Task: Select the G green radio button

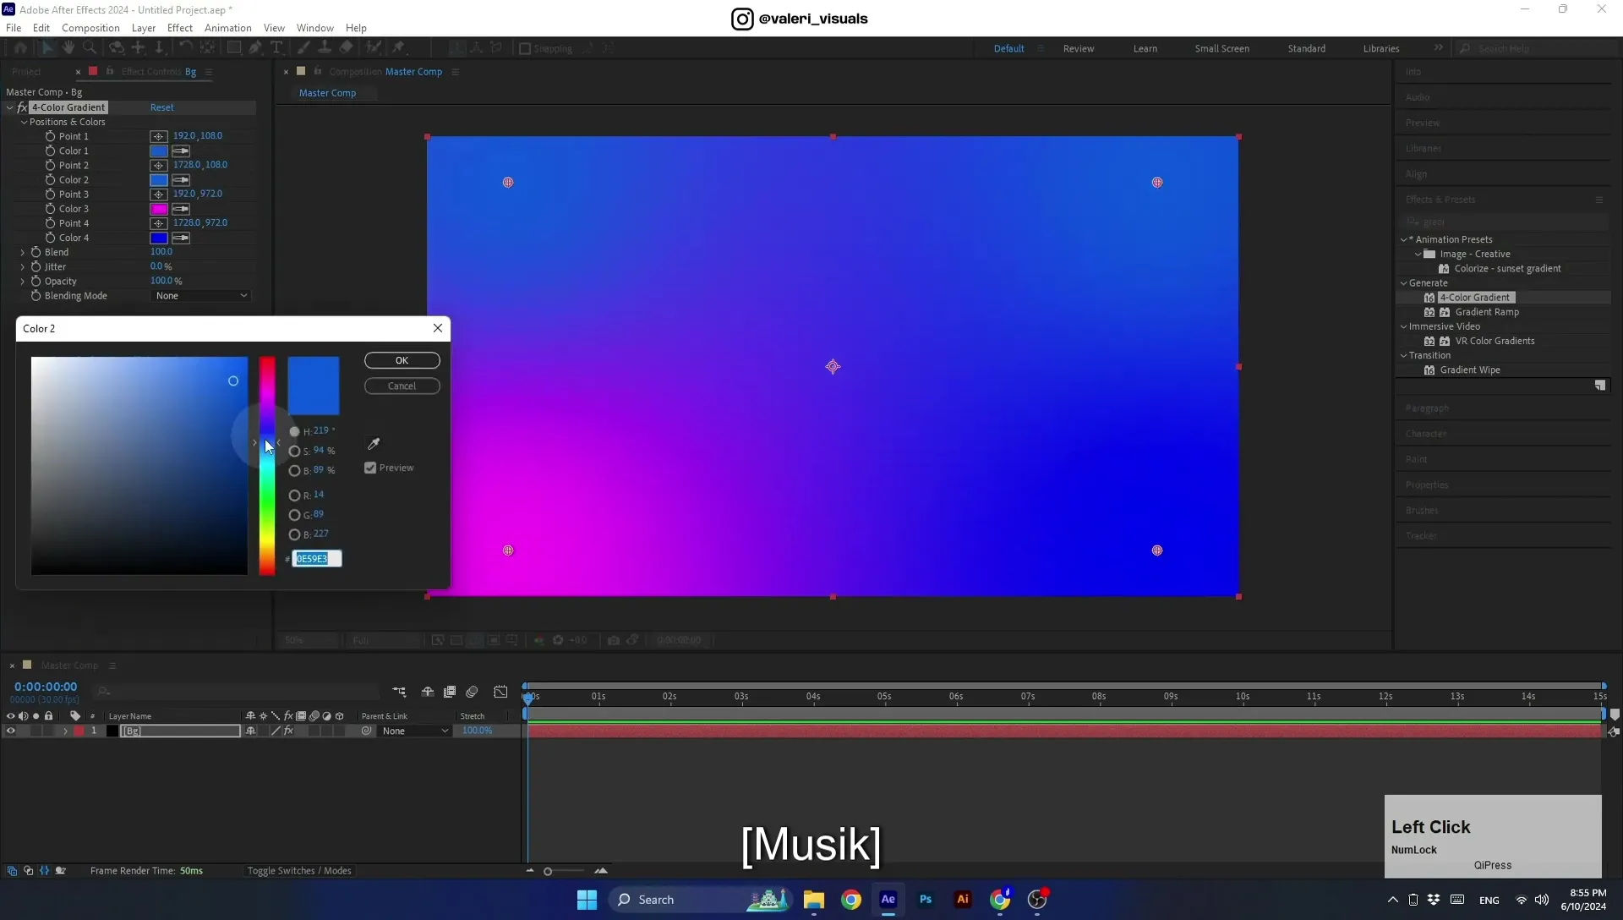Action: (294, 515)
